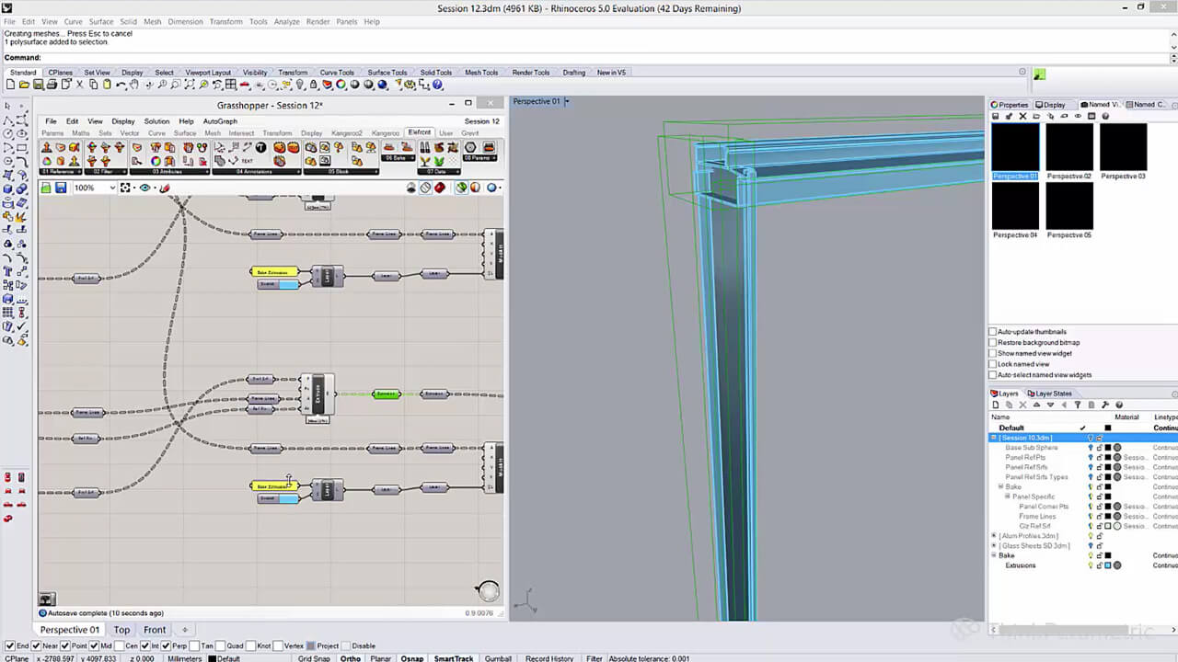Screen dimensions: 1178x662
Task: Switch to the Surface Tools toolbar tab
Action: (x=387, y=73)
